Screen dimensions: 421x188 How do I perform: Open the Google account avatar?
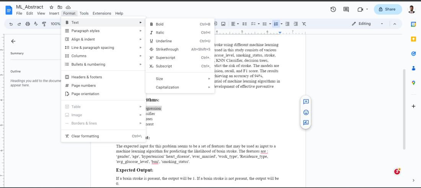coord(411,10)
